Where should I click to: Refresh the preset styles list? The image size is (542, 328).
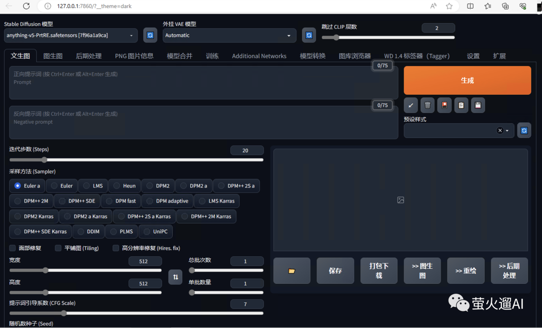click(x=524, y=130)
